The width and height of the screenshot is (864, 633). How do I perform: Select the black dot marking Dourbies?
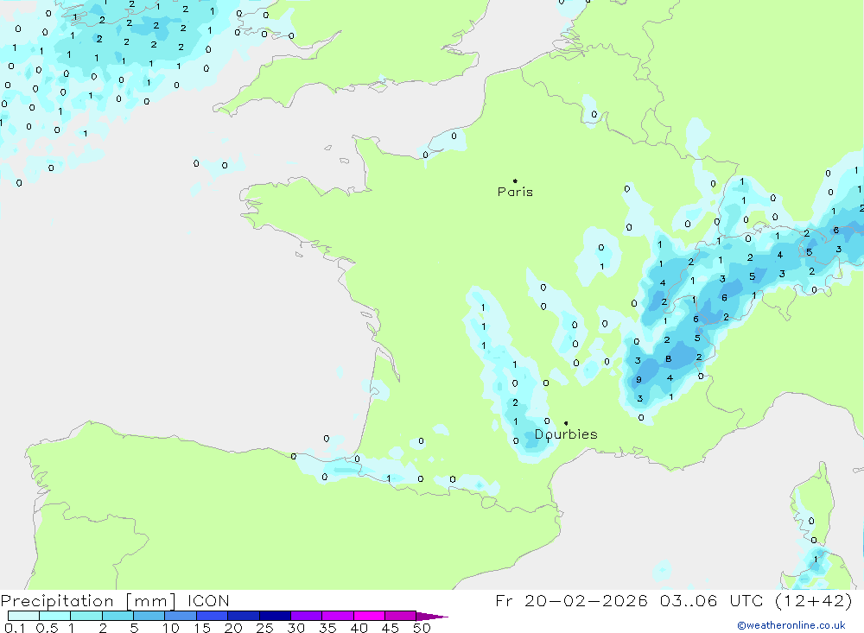566,423
